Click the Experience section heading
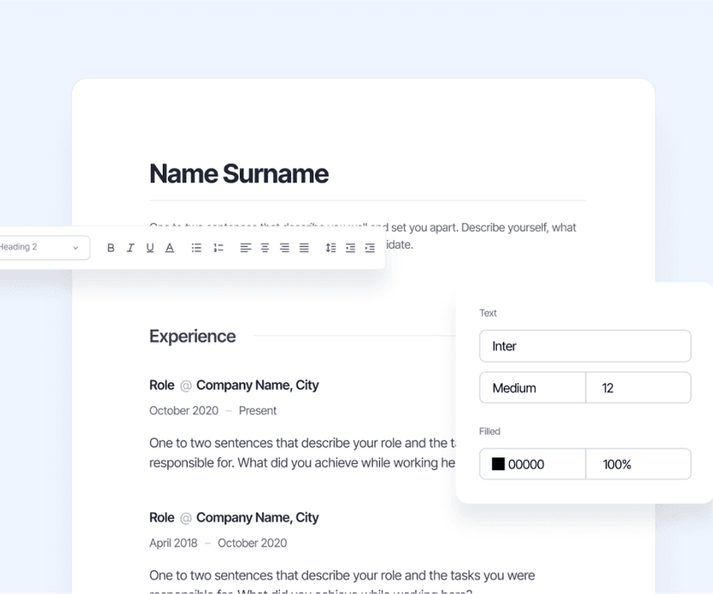This screenshot has height=594, width=713. click(192, 336)
